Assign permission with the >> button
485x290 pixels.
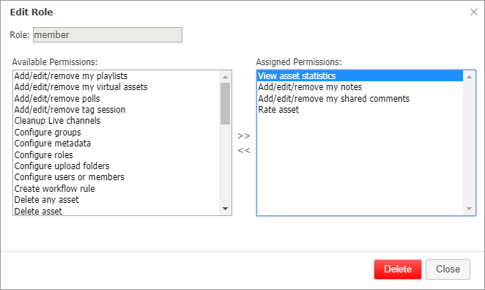pyautogui.click(x=244, y=135)
